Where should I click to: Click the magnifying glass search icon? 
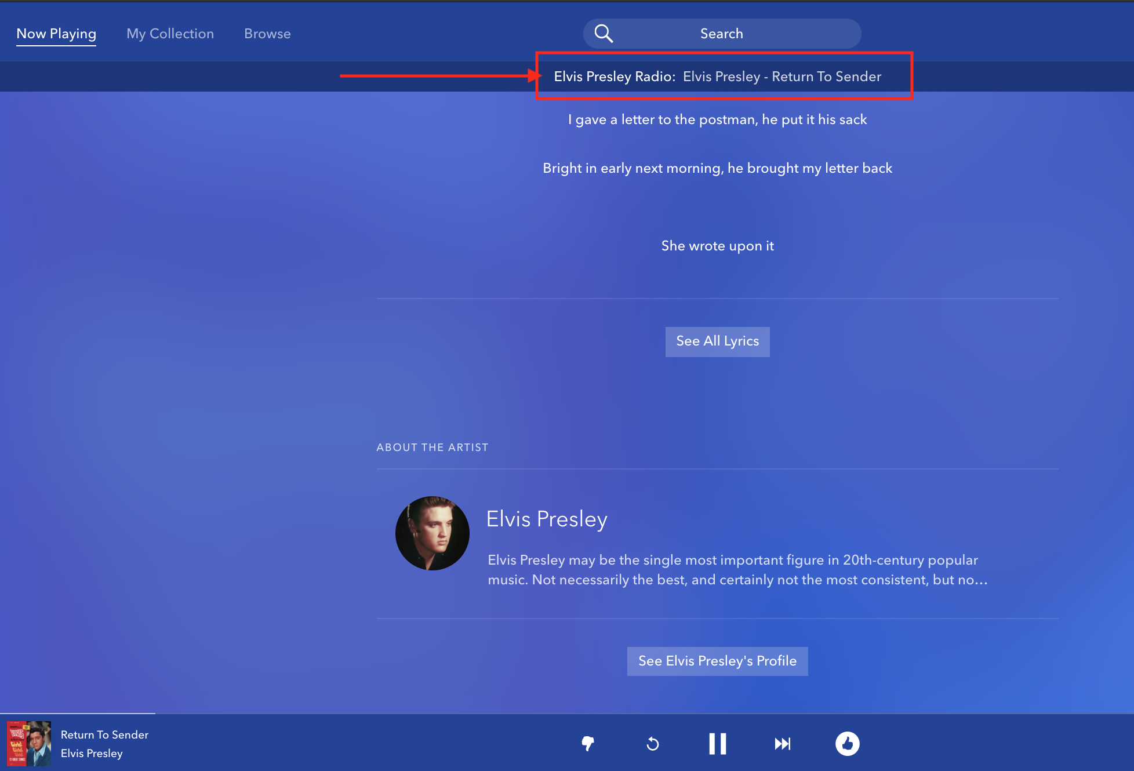(604, 34)
